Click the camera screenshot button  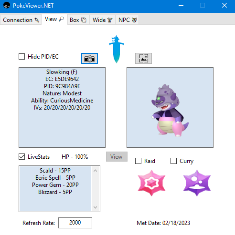pos(89,59)
